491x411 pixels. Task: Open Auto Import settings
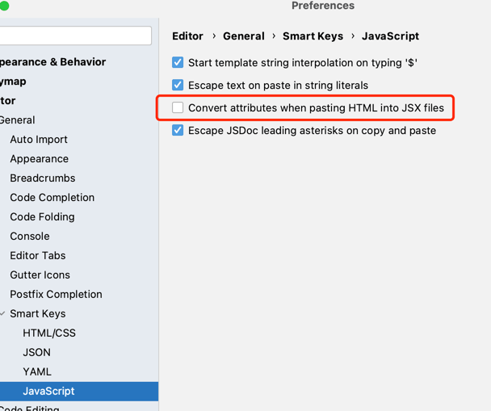(x=39, y=140)
